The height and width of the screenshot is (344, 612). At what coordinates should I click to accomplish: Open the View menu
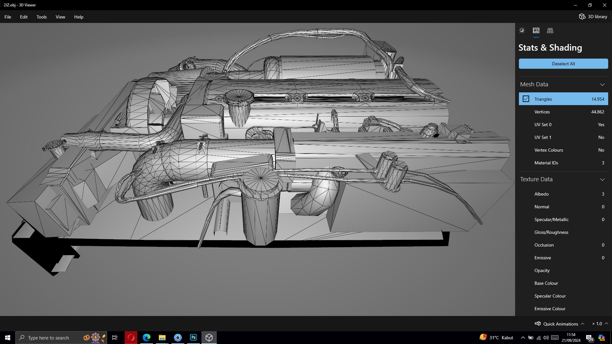pos(60,17)
